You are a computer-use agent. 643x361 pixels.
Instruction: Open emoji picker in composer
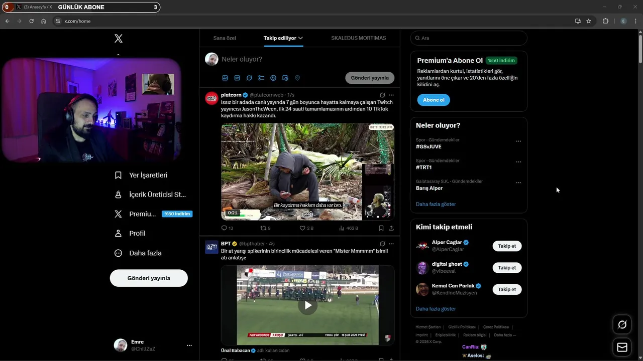tap(273, 78)
